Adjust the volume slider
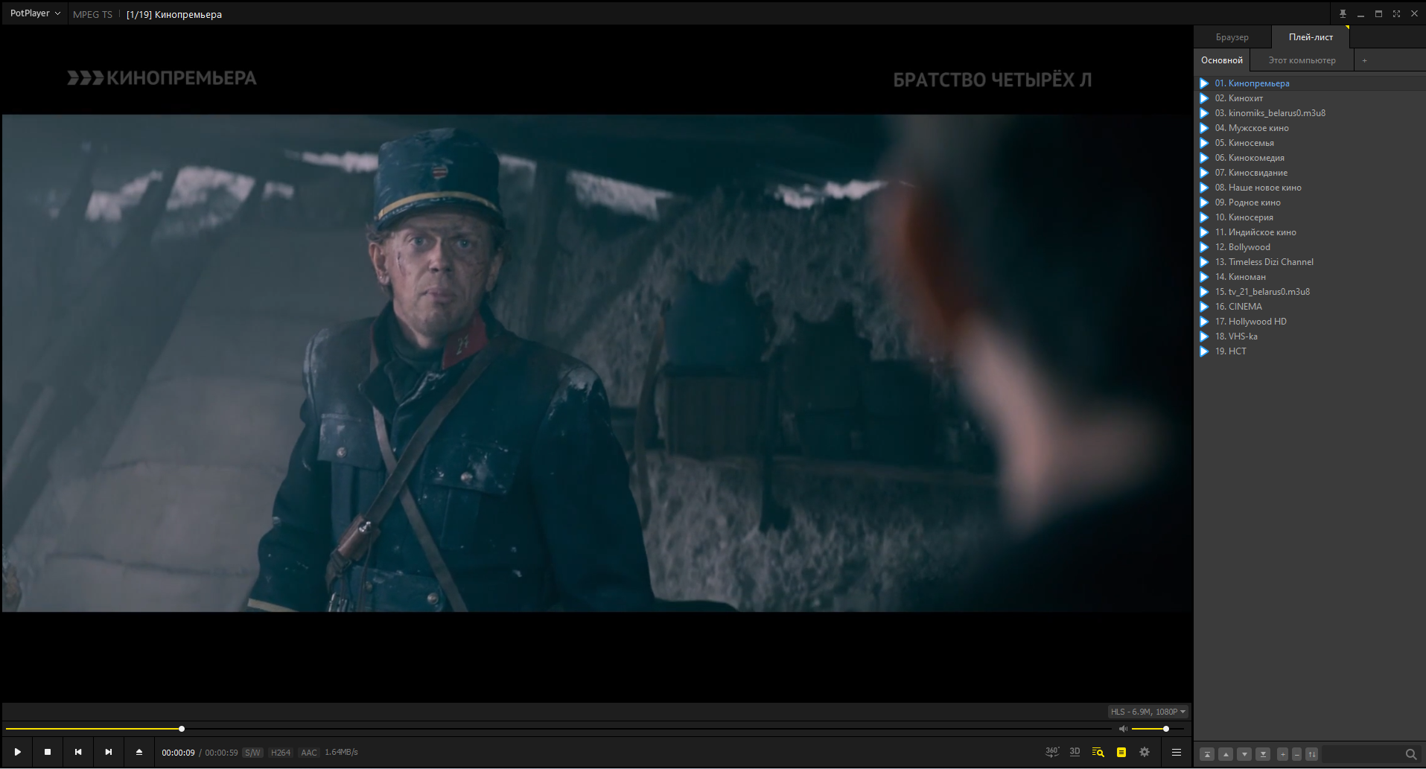Viewport: 1426px width, 769px height. [x=1157, y=729]
